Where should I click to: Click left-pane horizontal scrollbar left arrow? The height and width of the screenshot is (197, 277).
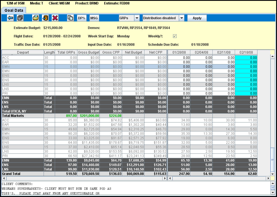click(4, 178)
